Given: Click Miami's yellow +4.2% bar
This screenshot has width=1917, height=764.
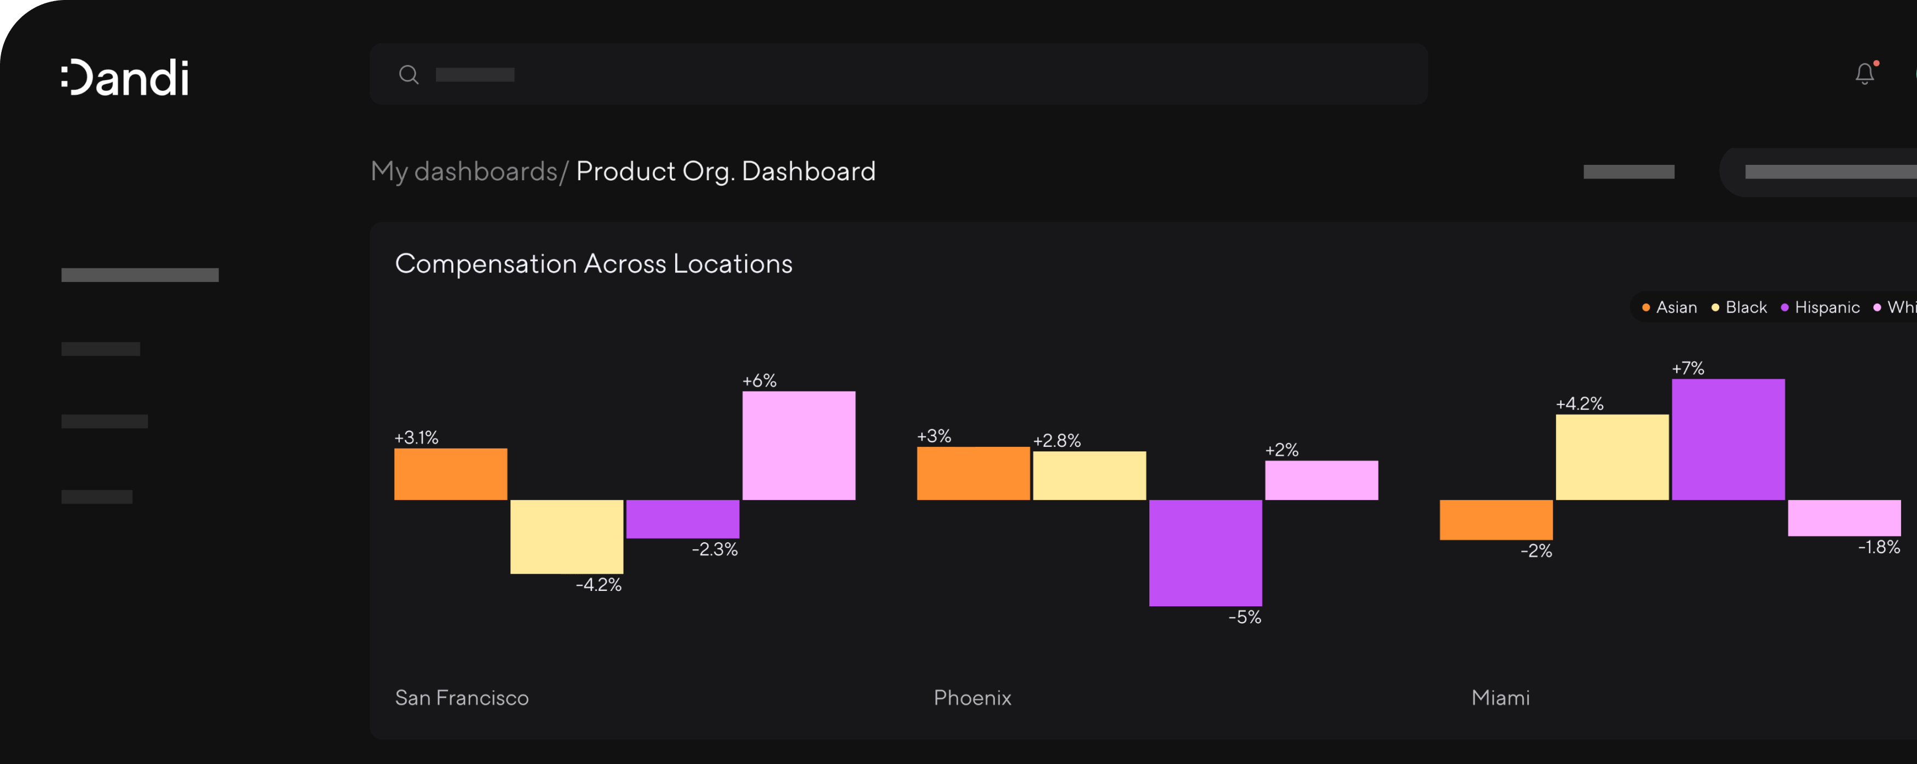Looking at the screenshot, I should click(1612, 457).
